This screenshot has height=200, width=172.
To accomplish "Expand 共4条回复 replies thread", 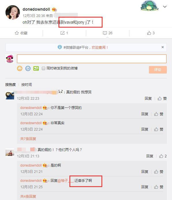I will (28, 196).
